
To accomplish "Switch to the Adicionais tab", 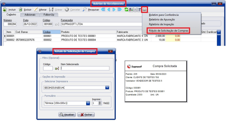I will [x=29, y=15].
